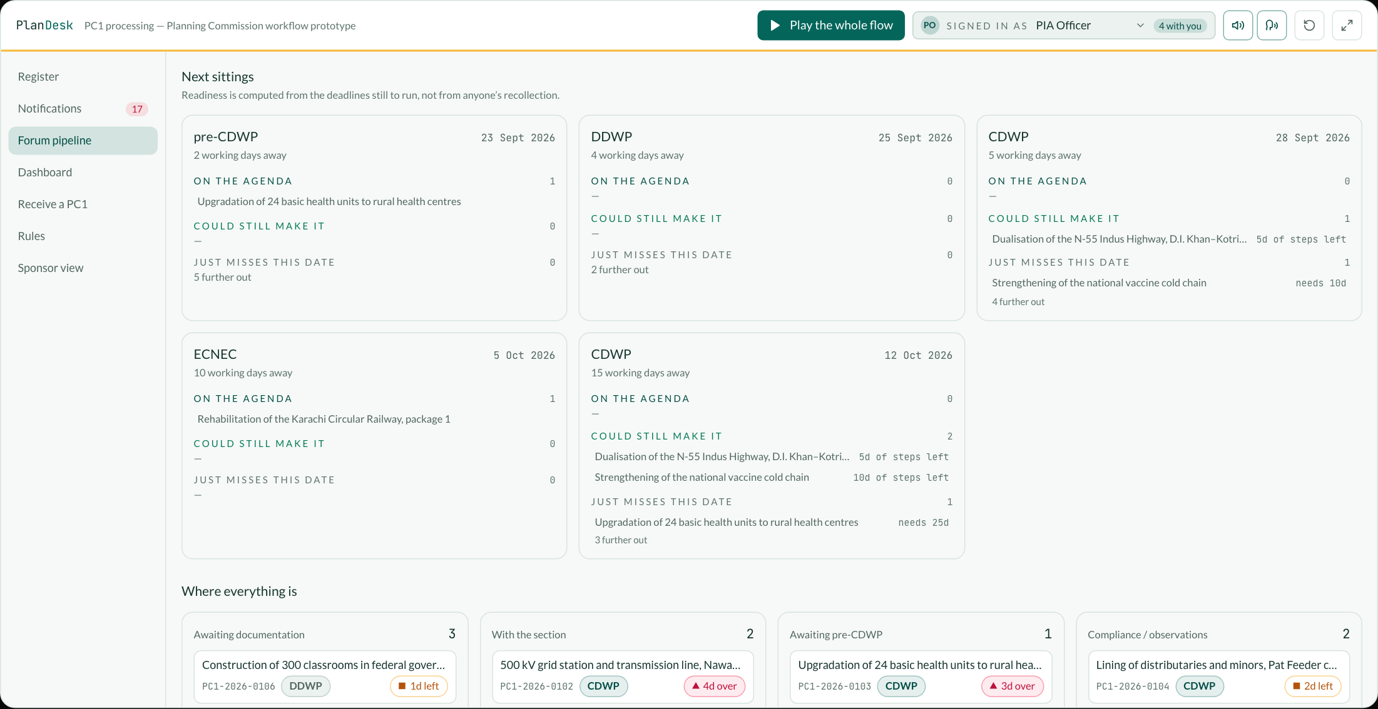
Task: Click the DDWP tag on PC1-2026-0106
Action: (305, 686)
